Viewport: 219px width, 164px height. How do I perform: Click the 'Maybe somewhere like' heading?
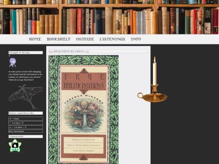pyautogui.click(x=26, y=113)
